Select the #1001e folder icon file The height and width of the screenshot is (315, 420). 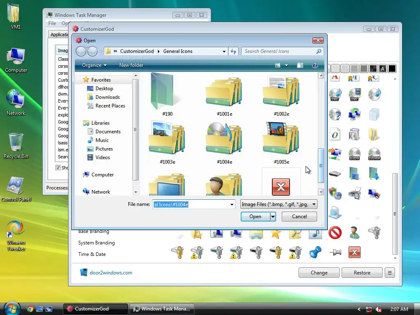click(224, 91)
